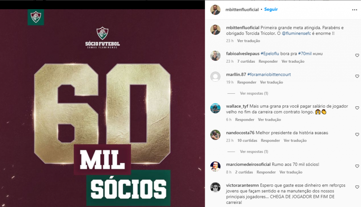The height and width of the screenshot is (207, 361).
Task: Reply to wallace_tyf's comment
Action: point(245,120)
